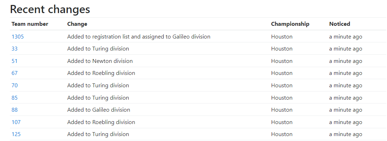Viewport: 387px width, 141px height.
Task: Click the Change column header
Action: pos(77,24)
